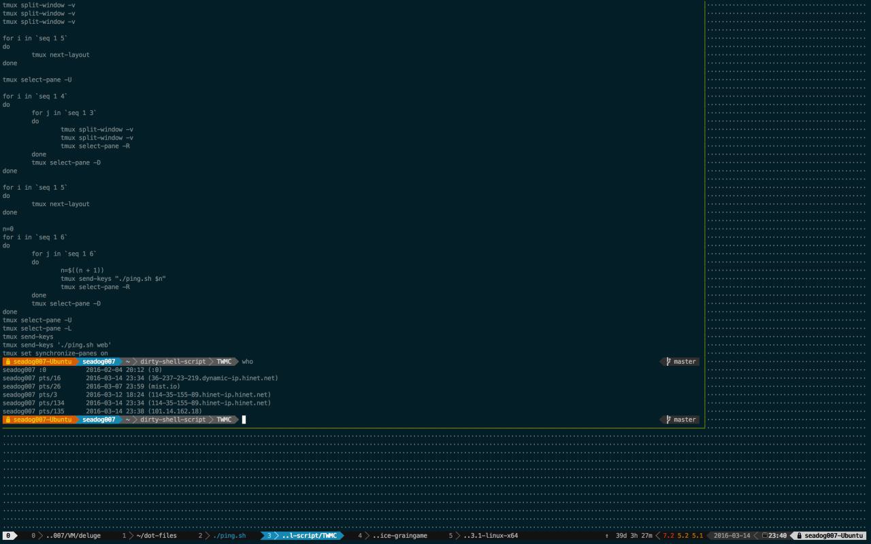871x544 pixels.
Task: Click the line n=$((n + 1))
Action: coord(82,270)
